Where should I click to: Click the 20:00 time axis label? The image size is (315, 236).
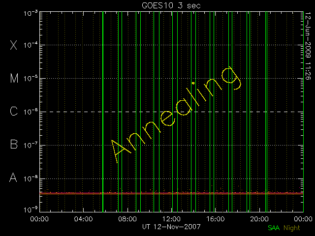click(259, 219)
